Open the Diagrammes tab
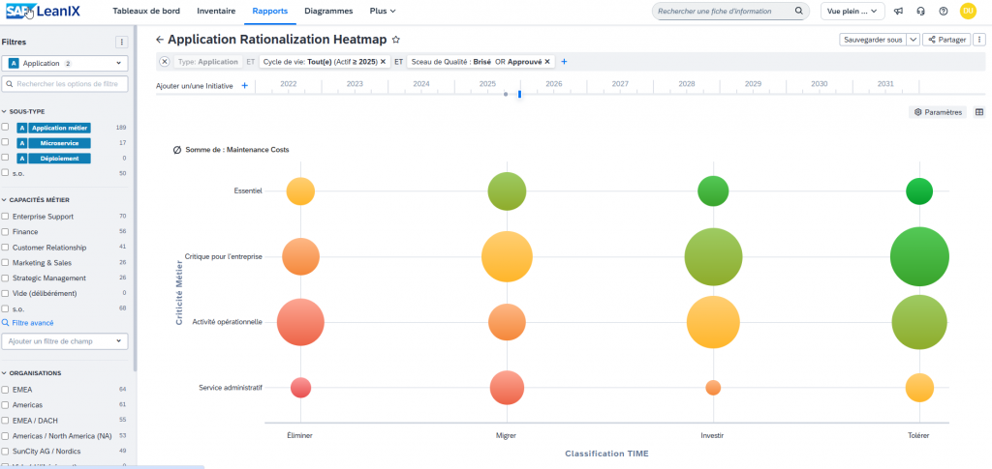Image resolution: width=992 pixels, height=469 pixels. click(x=326, y=12)
